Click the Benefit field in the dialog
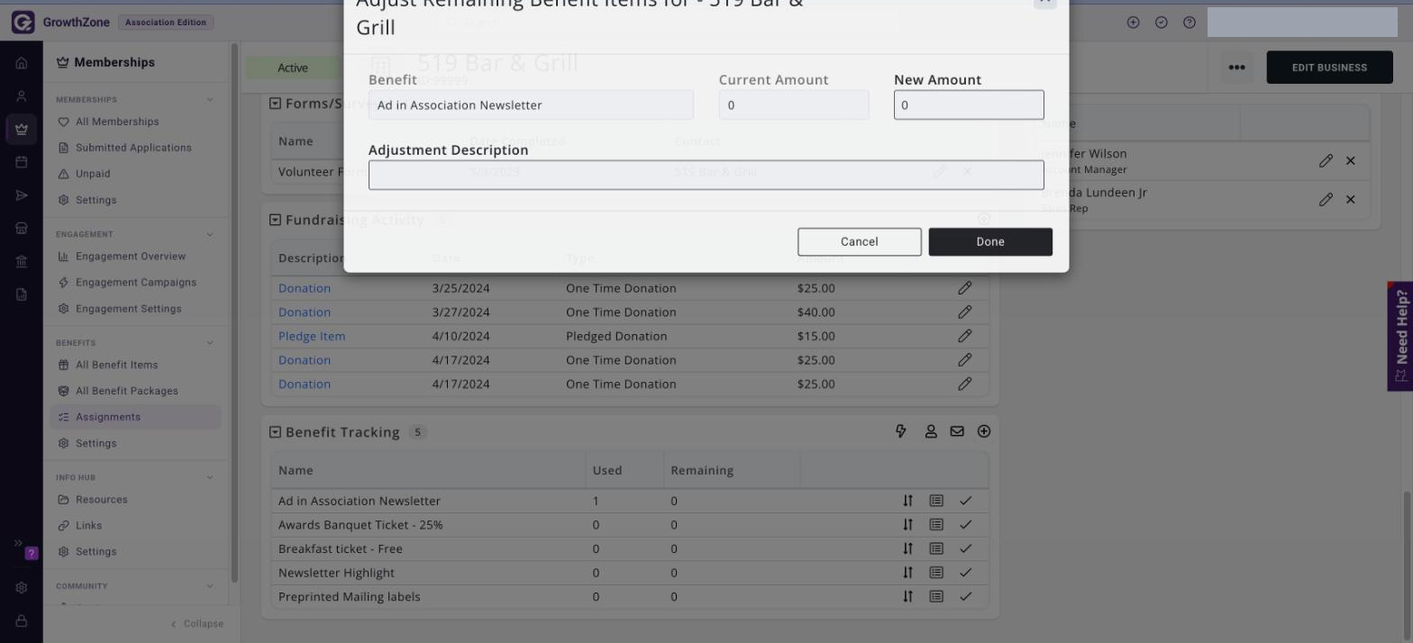Screen dimensions: 1413x643 coord(531,104)
